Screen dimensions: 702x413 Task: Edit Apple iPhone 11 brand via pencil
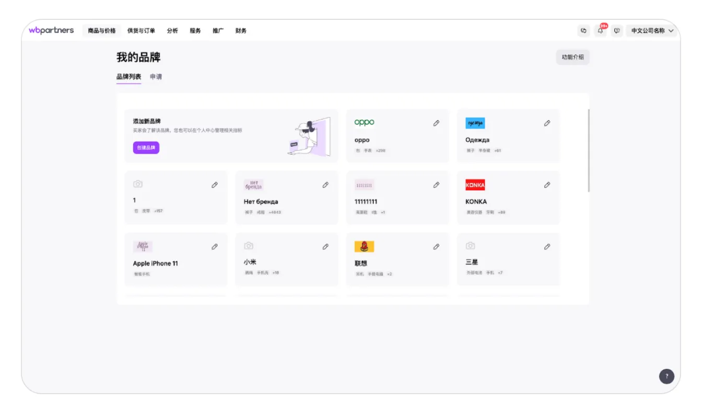(x=215, y=247)
